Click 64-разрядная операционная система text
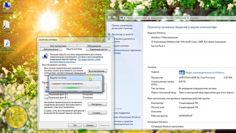Screen dimensions: 236x133 point(198,89)
